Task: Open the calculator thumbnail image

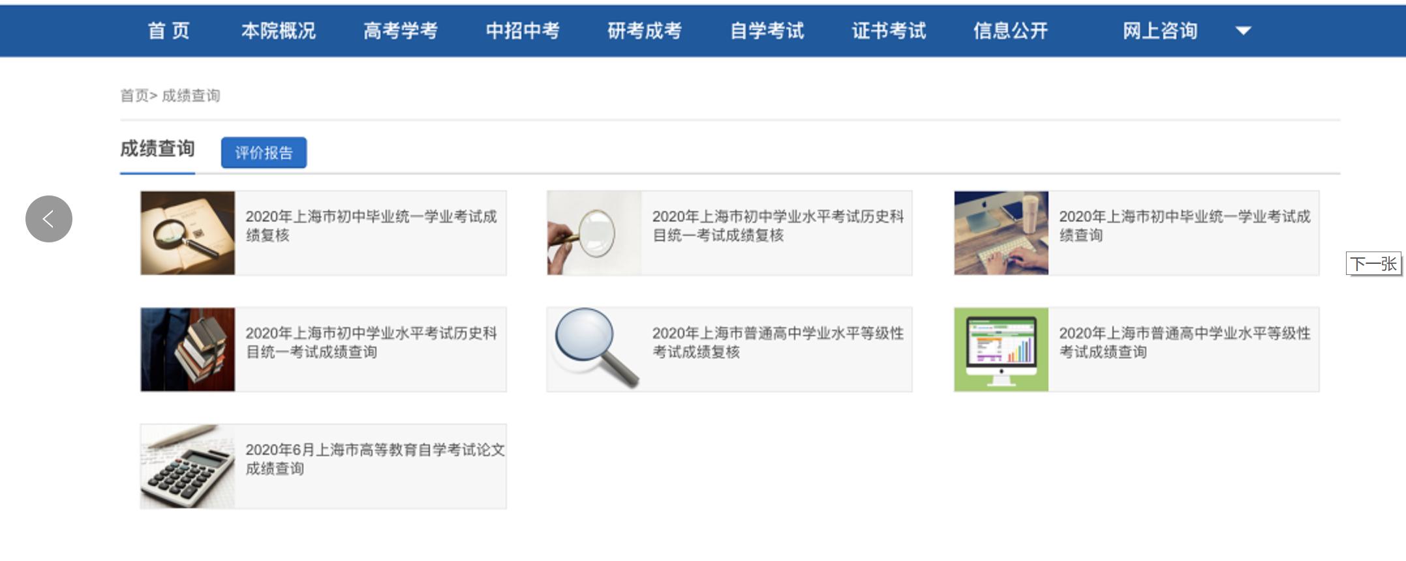Action: tap(188, 466)
